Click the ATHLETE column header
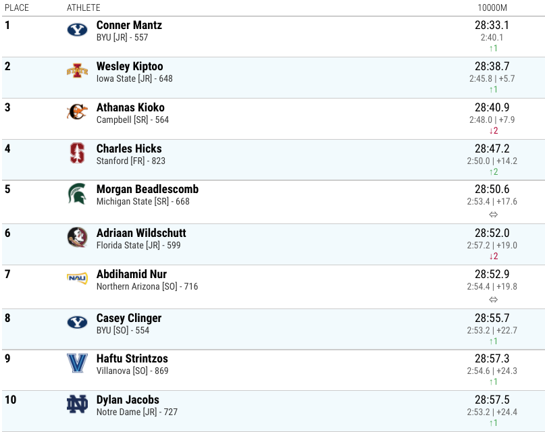Image resolution: width=545 pixels, height=432 pixels. pos(84,7)
